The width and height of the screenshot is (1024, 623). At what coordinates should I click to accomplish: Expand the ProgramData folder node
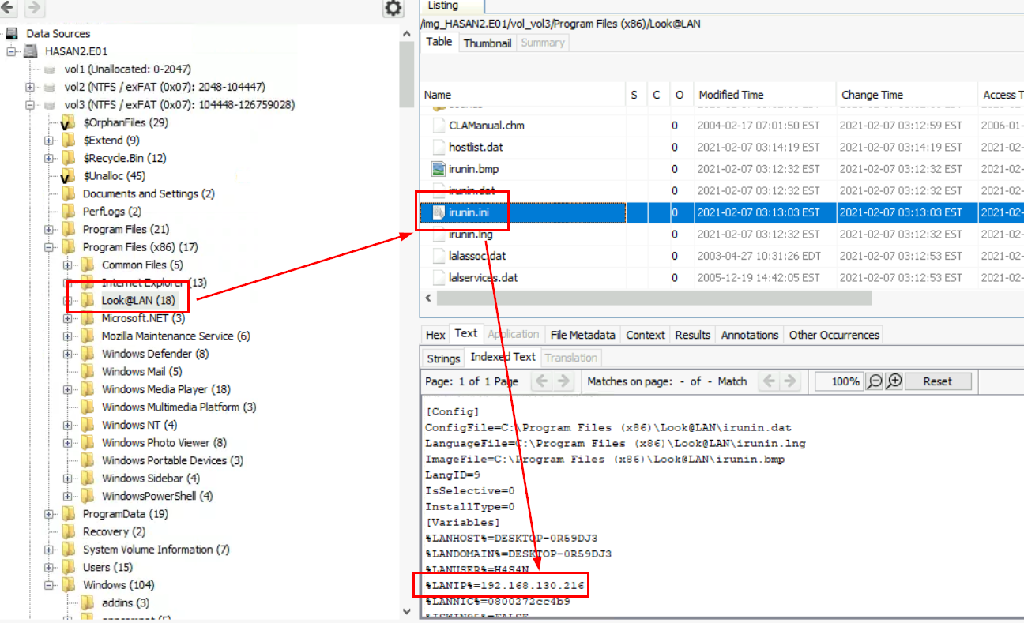point(49,514)
